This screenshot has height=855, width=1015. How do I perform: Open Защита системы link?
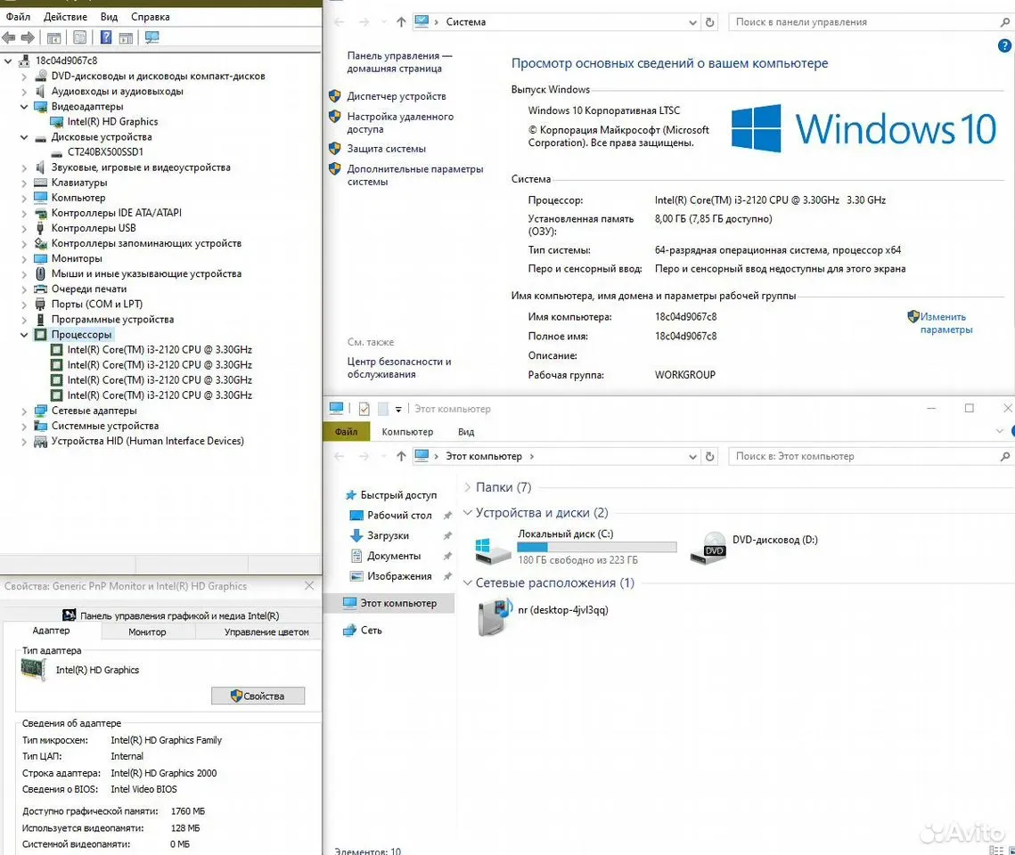pos(386,149)
